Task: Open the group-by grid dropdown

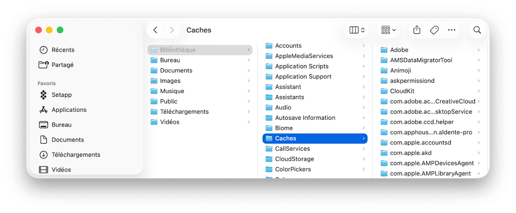Action: click(388, 30)
